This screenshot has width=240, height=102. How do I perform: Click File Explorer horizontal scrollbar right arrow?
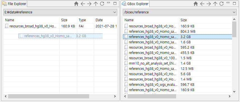(x=115, y=96)
